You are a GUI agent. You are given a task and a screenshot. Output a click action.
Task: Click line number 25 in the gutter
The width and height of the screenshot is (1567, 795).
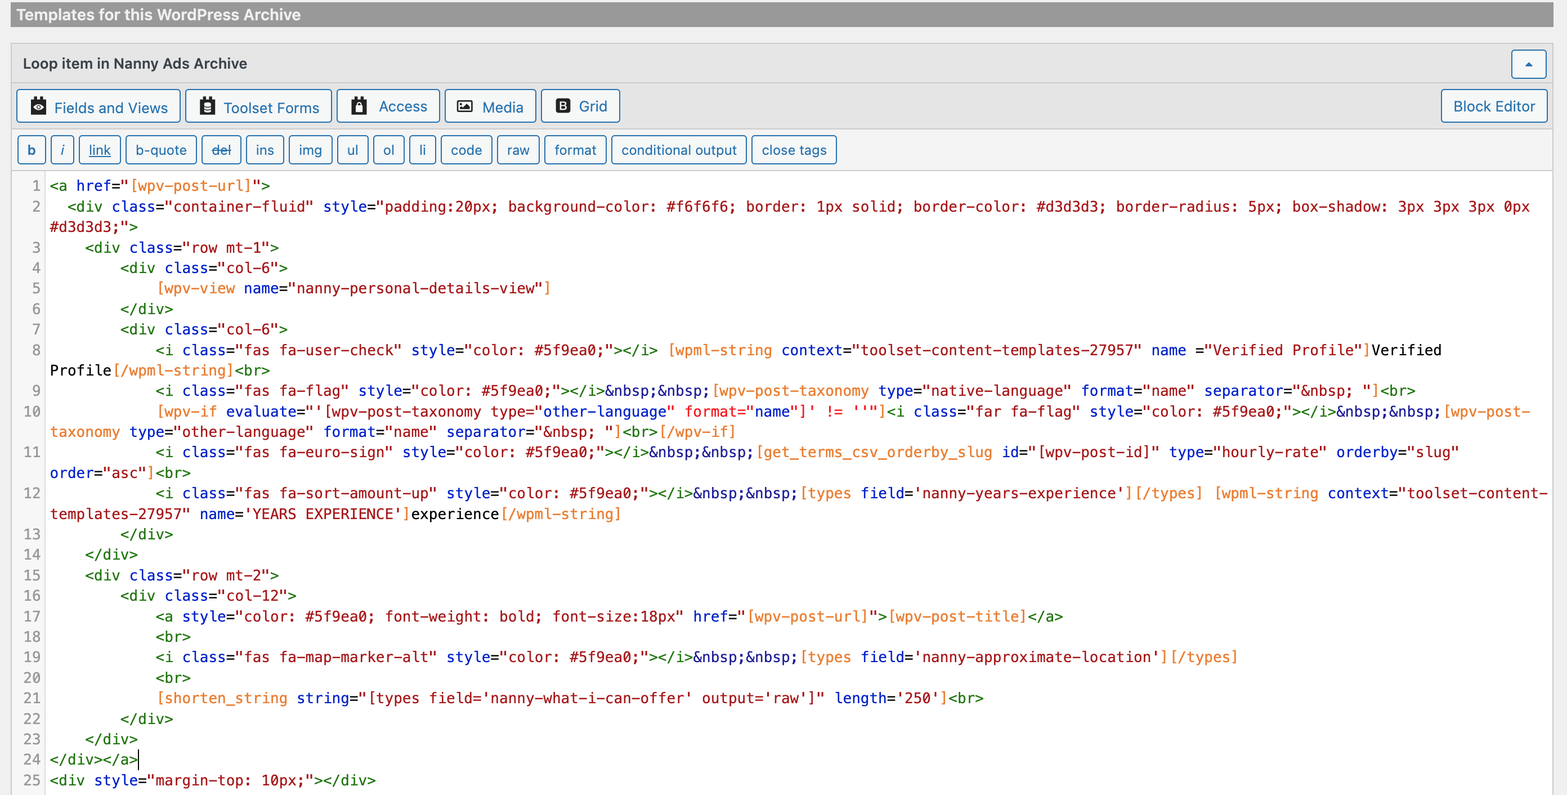pyautogui.click(x=32, y=780)
